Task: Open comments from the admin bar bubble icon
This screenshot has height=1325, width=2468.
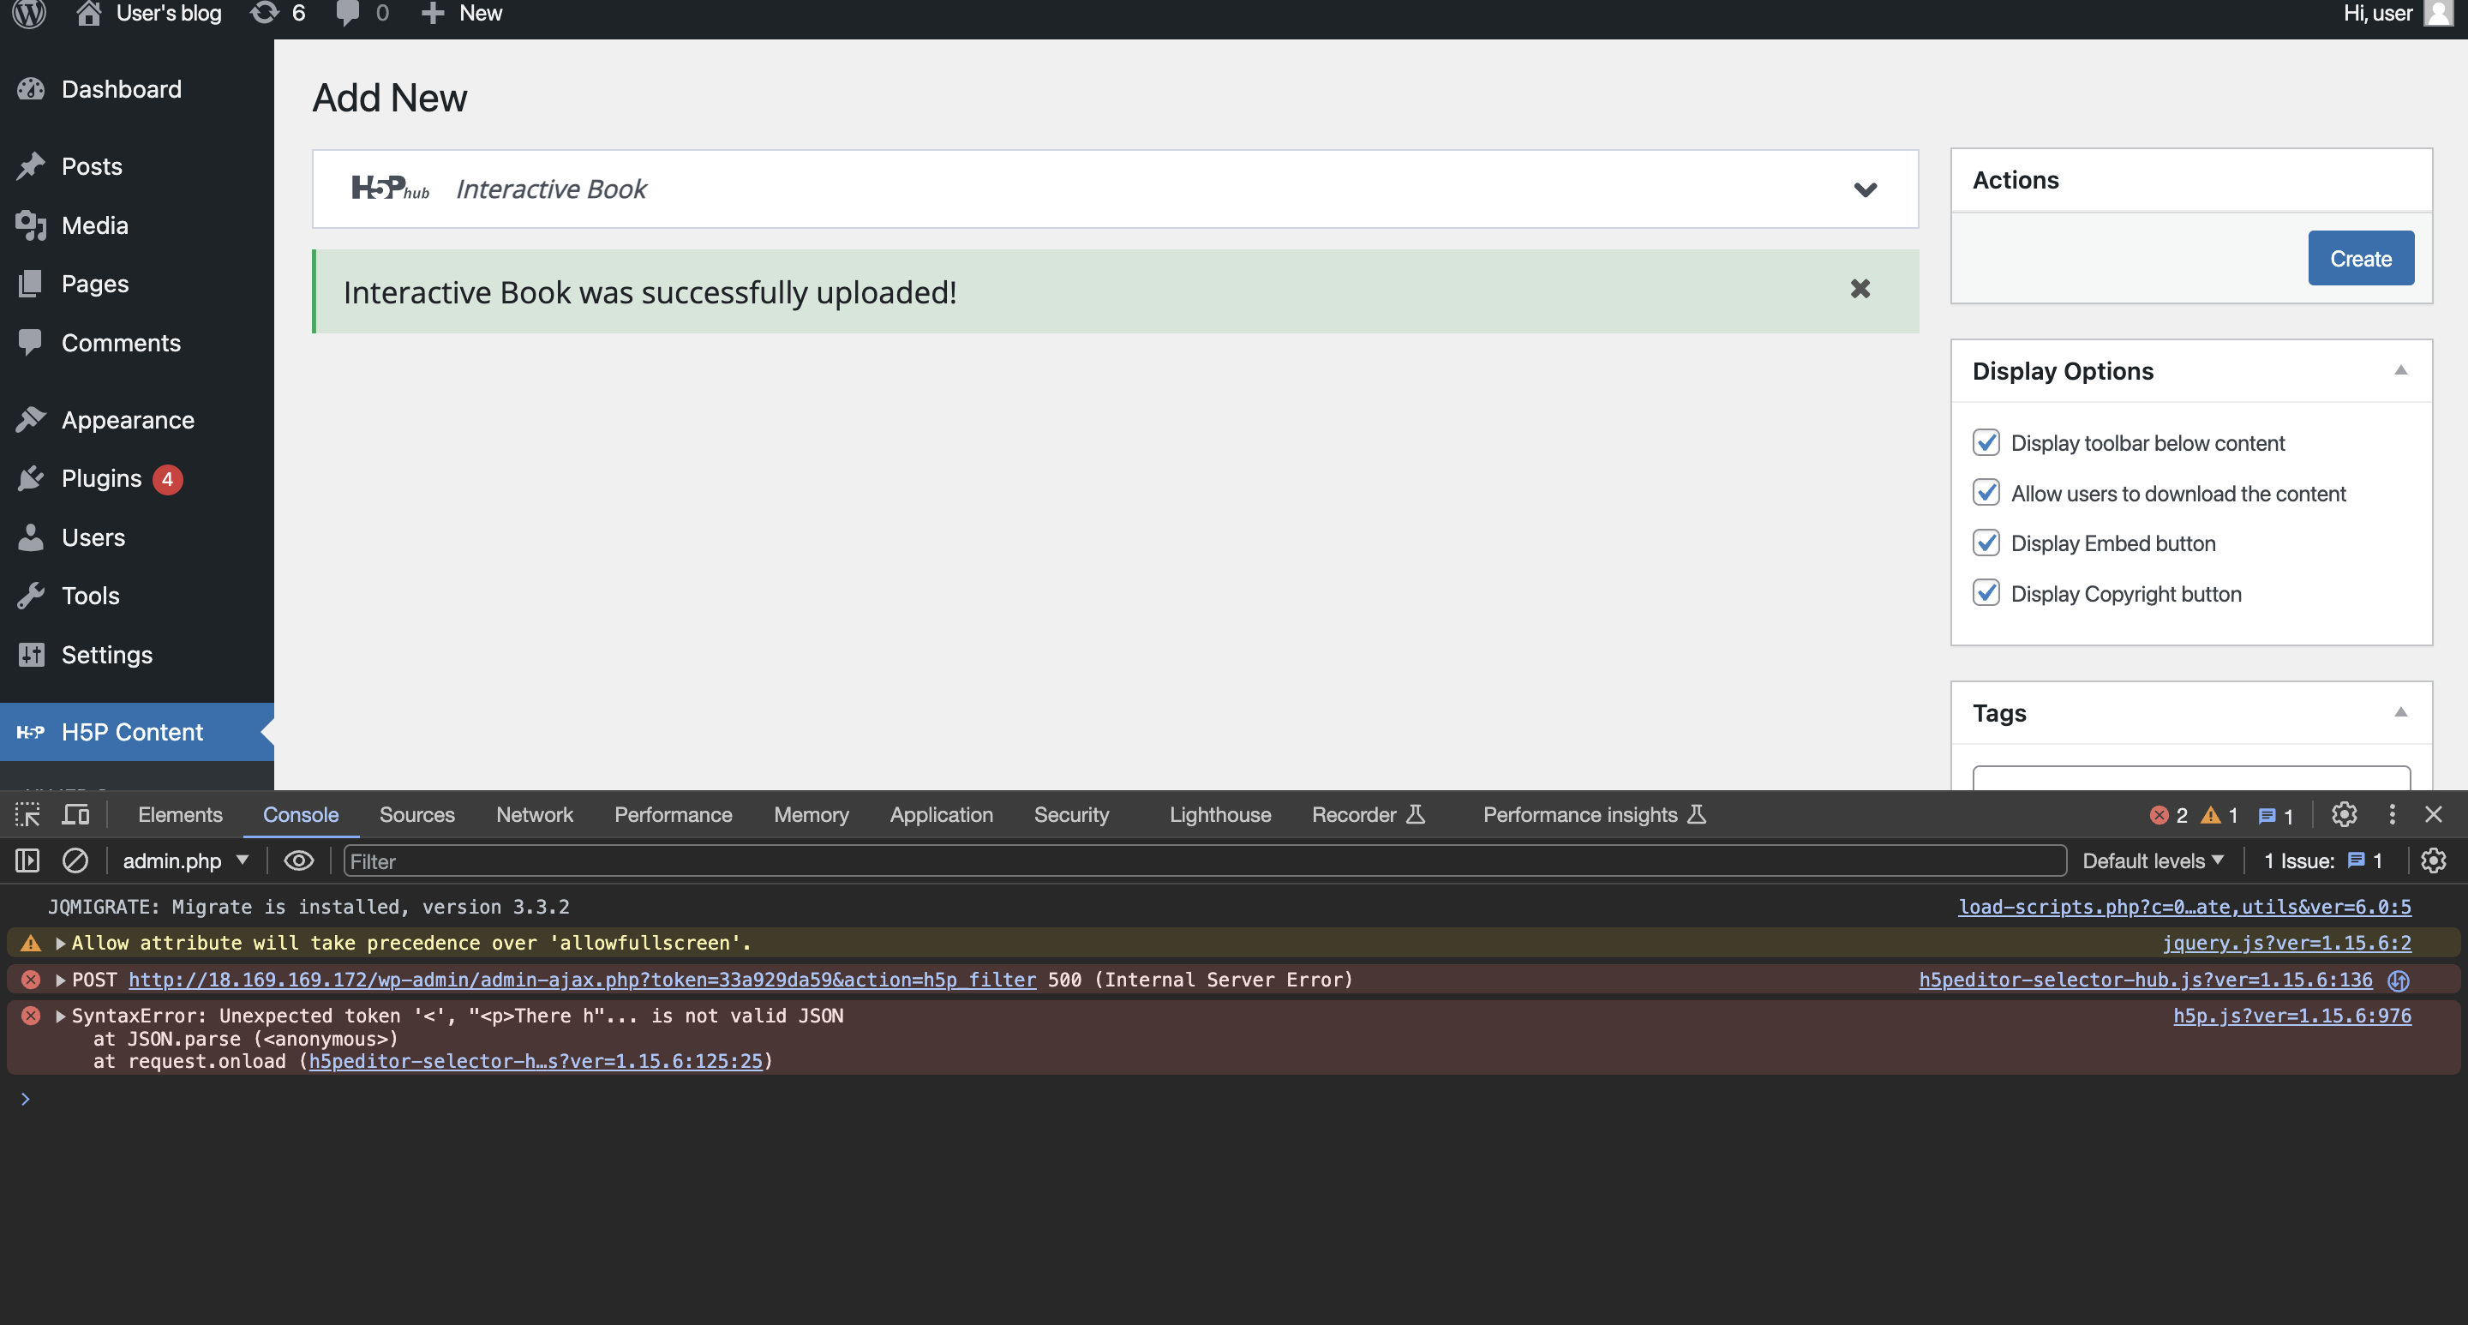Action: (348, 13)
